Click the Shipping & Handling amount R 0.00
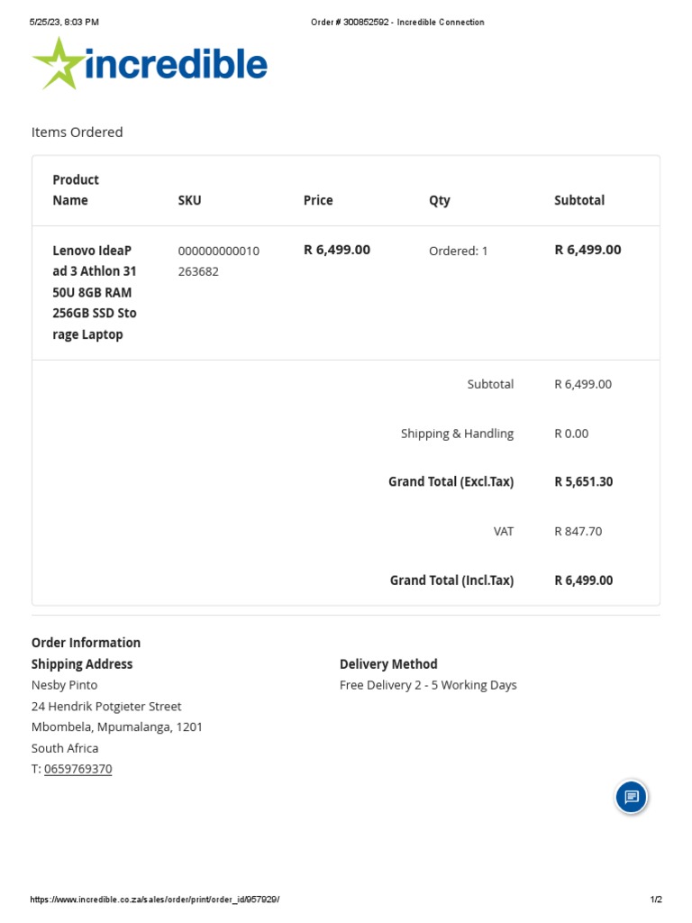The image size is (692, 923). click(x=571, y=434)
